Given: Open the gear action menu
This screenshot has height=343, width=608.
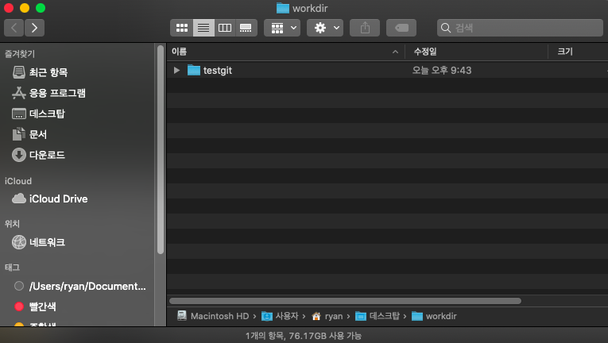Looking at the screenshot, I should (x=325, y=28).
